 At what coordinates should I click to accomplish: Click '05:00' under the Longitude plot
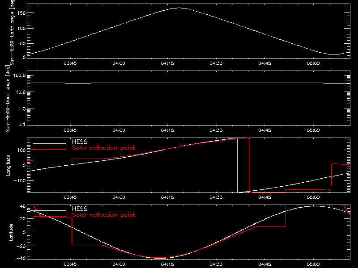[313, 197]
